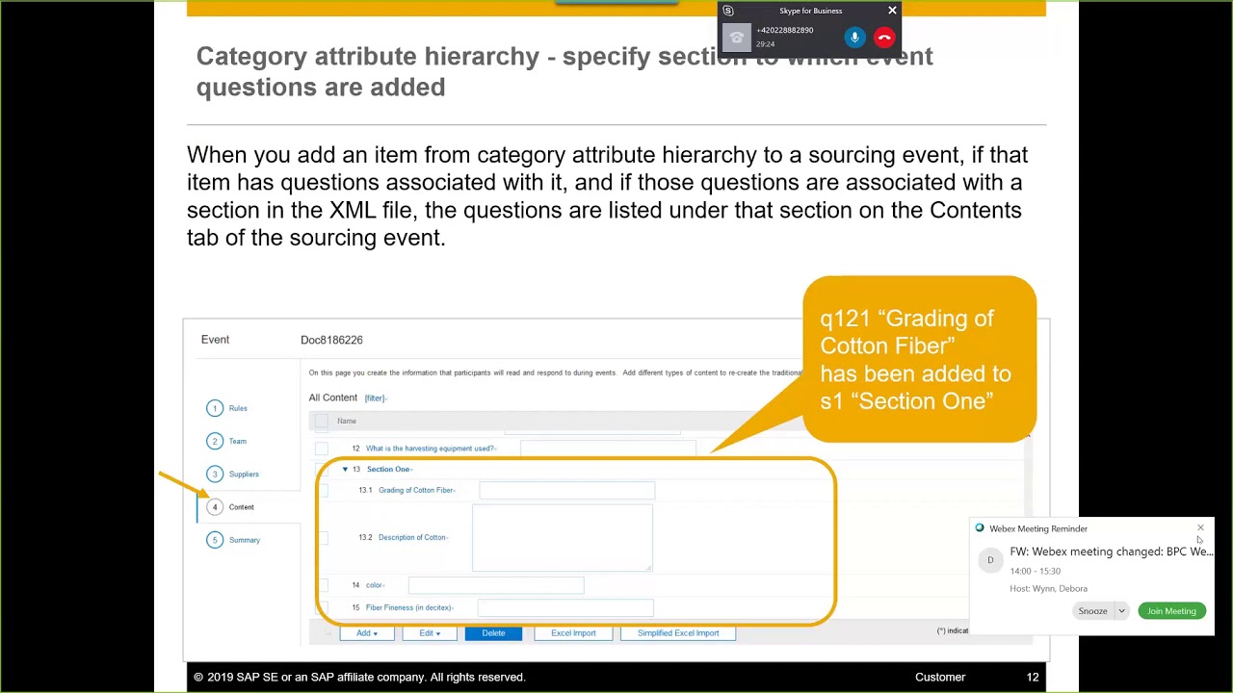
Task: Check the color row checkbox
Action: point(322,585)
